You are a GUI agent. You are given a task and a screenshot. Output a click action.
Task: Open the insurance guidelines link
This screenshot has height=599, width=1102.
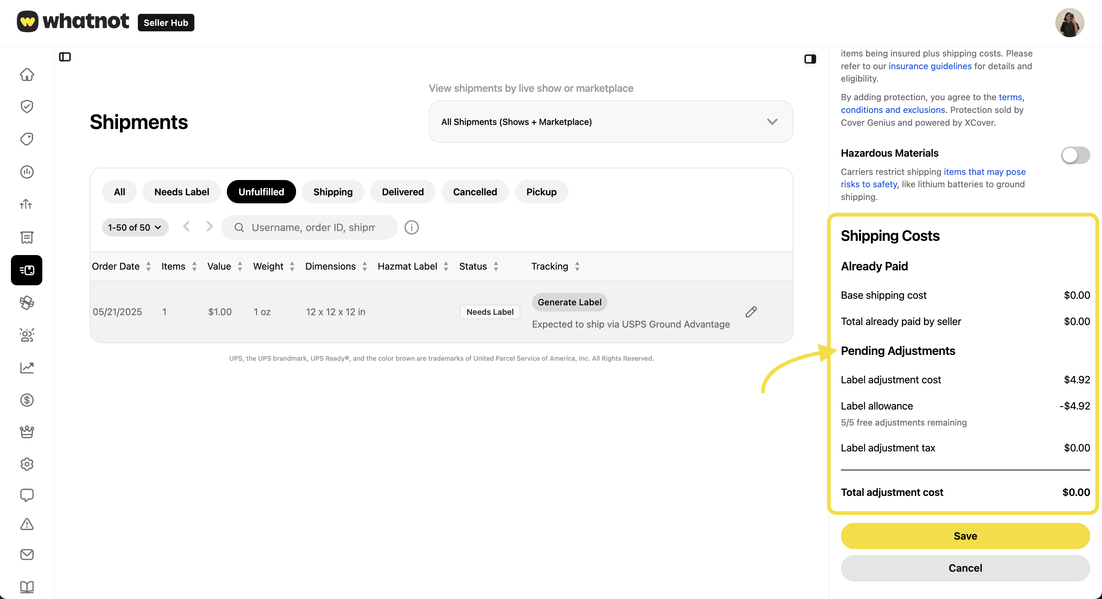[930, 66]
